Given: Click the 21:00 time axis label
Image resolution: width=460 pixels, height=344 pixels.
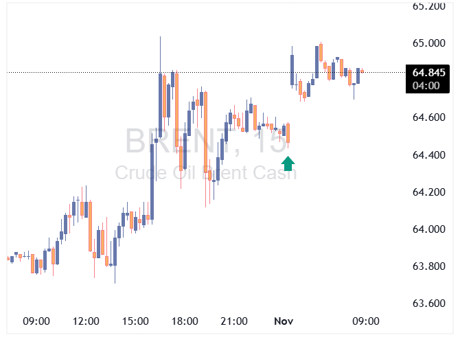Looking at the screenshot, I should click(234, 321).
